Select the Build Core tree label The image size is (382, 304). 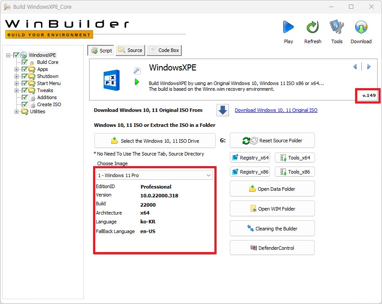pyautogui.click(x=48, y=62)
